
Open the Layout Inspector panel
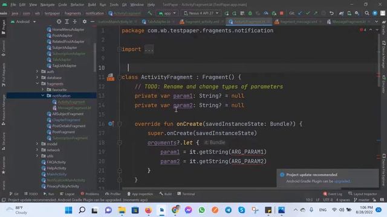click(x=363, y=194)
